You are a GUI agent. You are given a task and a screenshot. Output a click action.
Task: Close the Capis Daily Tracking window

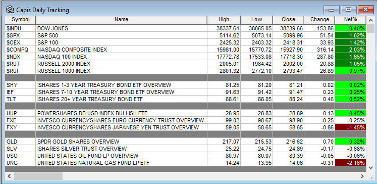(x=366, y=10)
